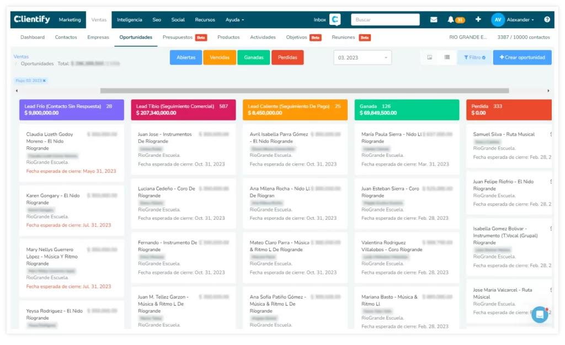Remove the Flujo 03. 2023 filter tag
565x345 pixels.
coord(45,81)
